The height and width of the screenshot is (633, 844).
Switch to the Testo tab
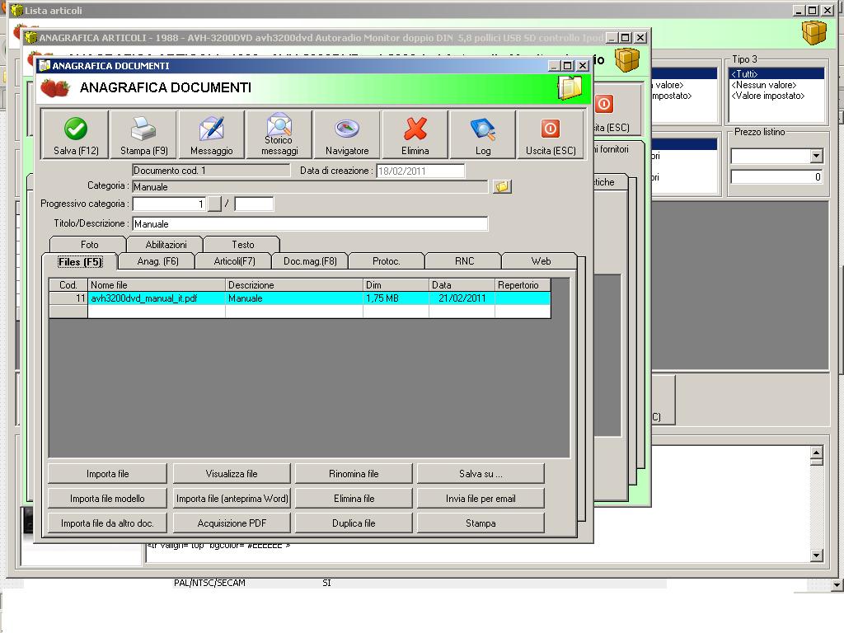(243, 244)
